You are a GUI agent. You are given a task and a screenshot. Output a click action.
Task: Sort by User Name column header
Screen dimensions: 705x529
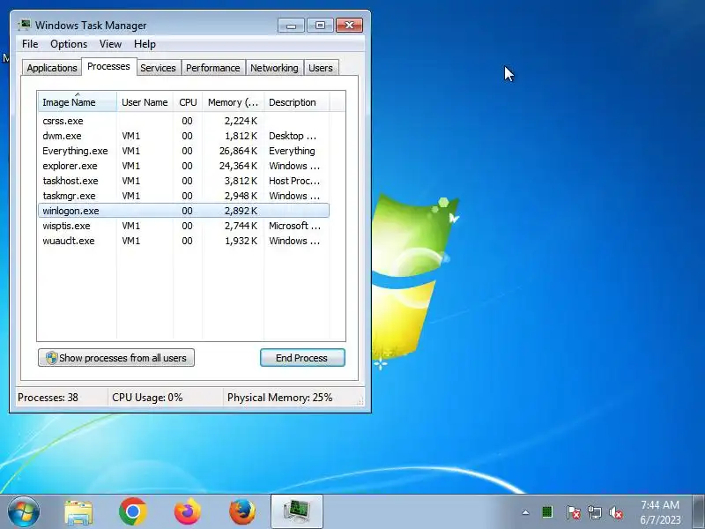point(145,102)
